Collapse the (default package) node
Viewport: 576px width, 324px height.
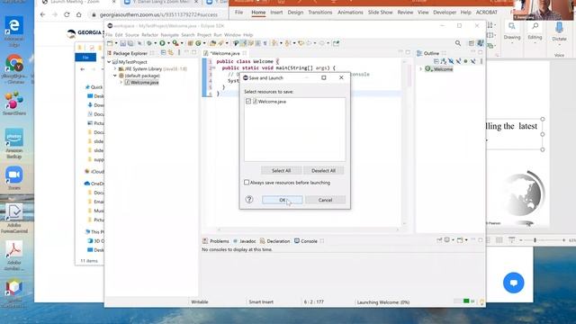115,76
